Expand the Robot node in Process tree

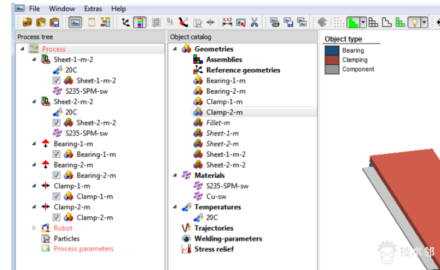tap(33, 228)
